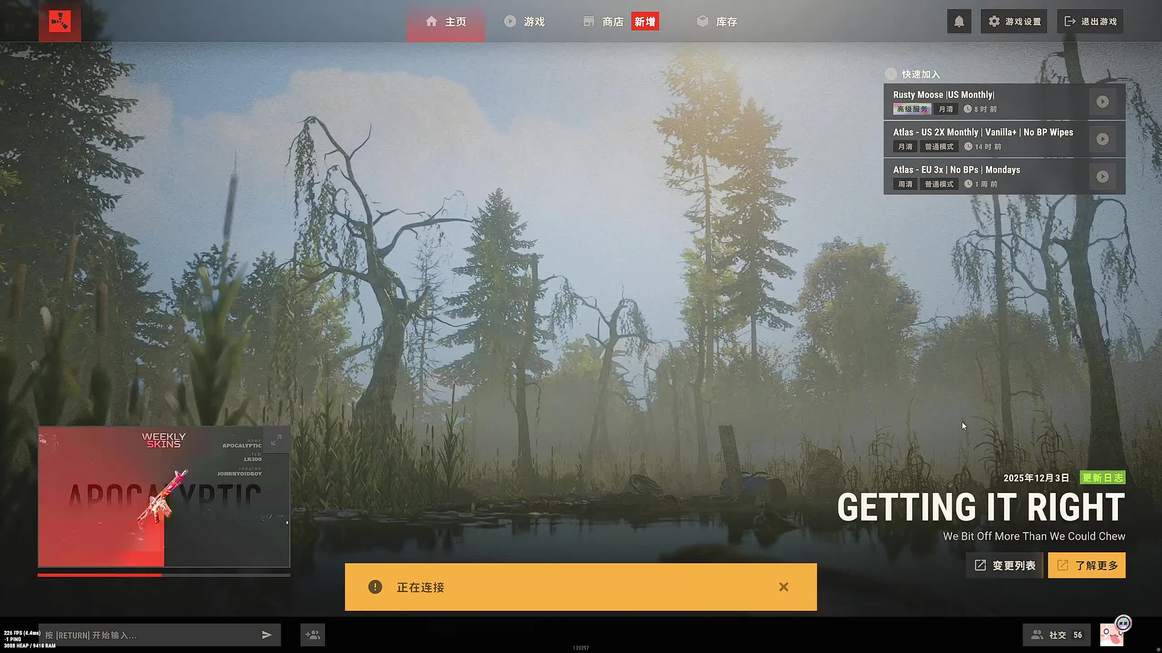Switch to the 主页 tab
Image resolution: width=1162 pixels, height=653 pixels.
coord(446,21)
